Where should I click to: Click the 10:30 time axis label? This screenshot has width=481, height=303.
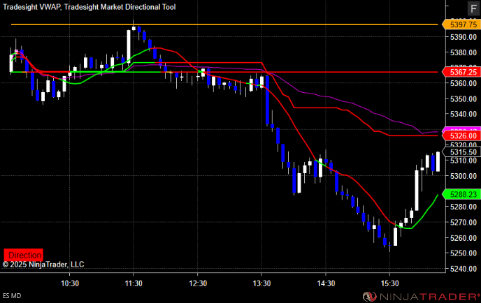[x=70, y=283]
